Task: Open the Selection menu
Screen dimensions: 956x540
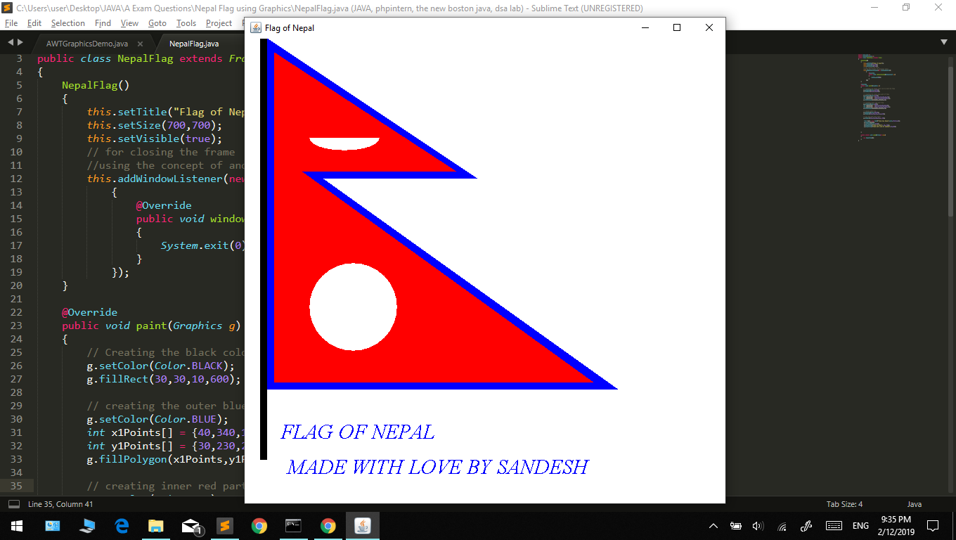Action: [68, 23]
